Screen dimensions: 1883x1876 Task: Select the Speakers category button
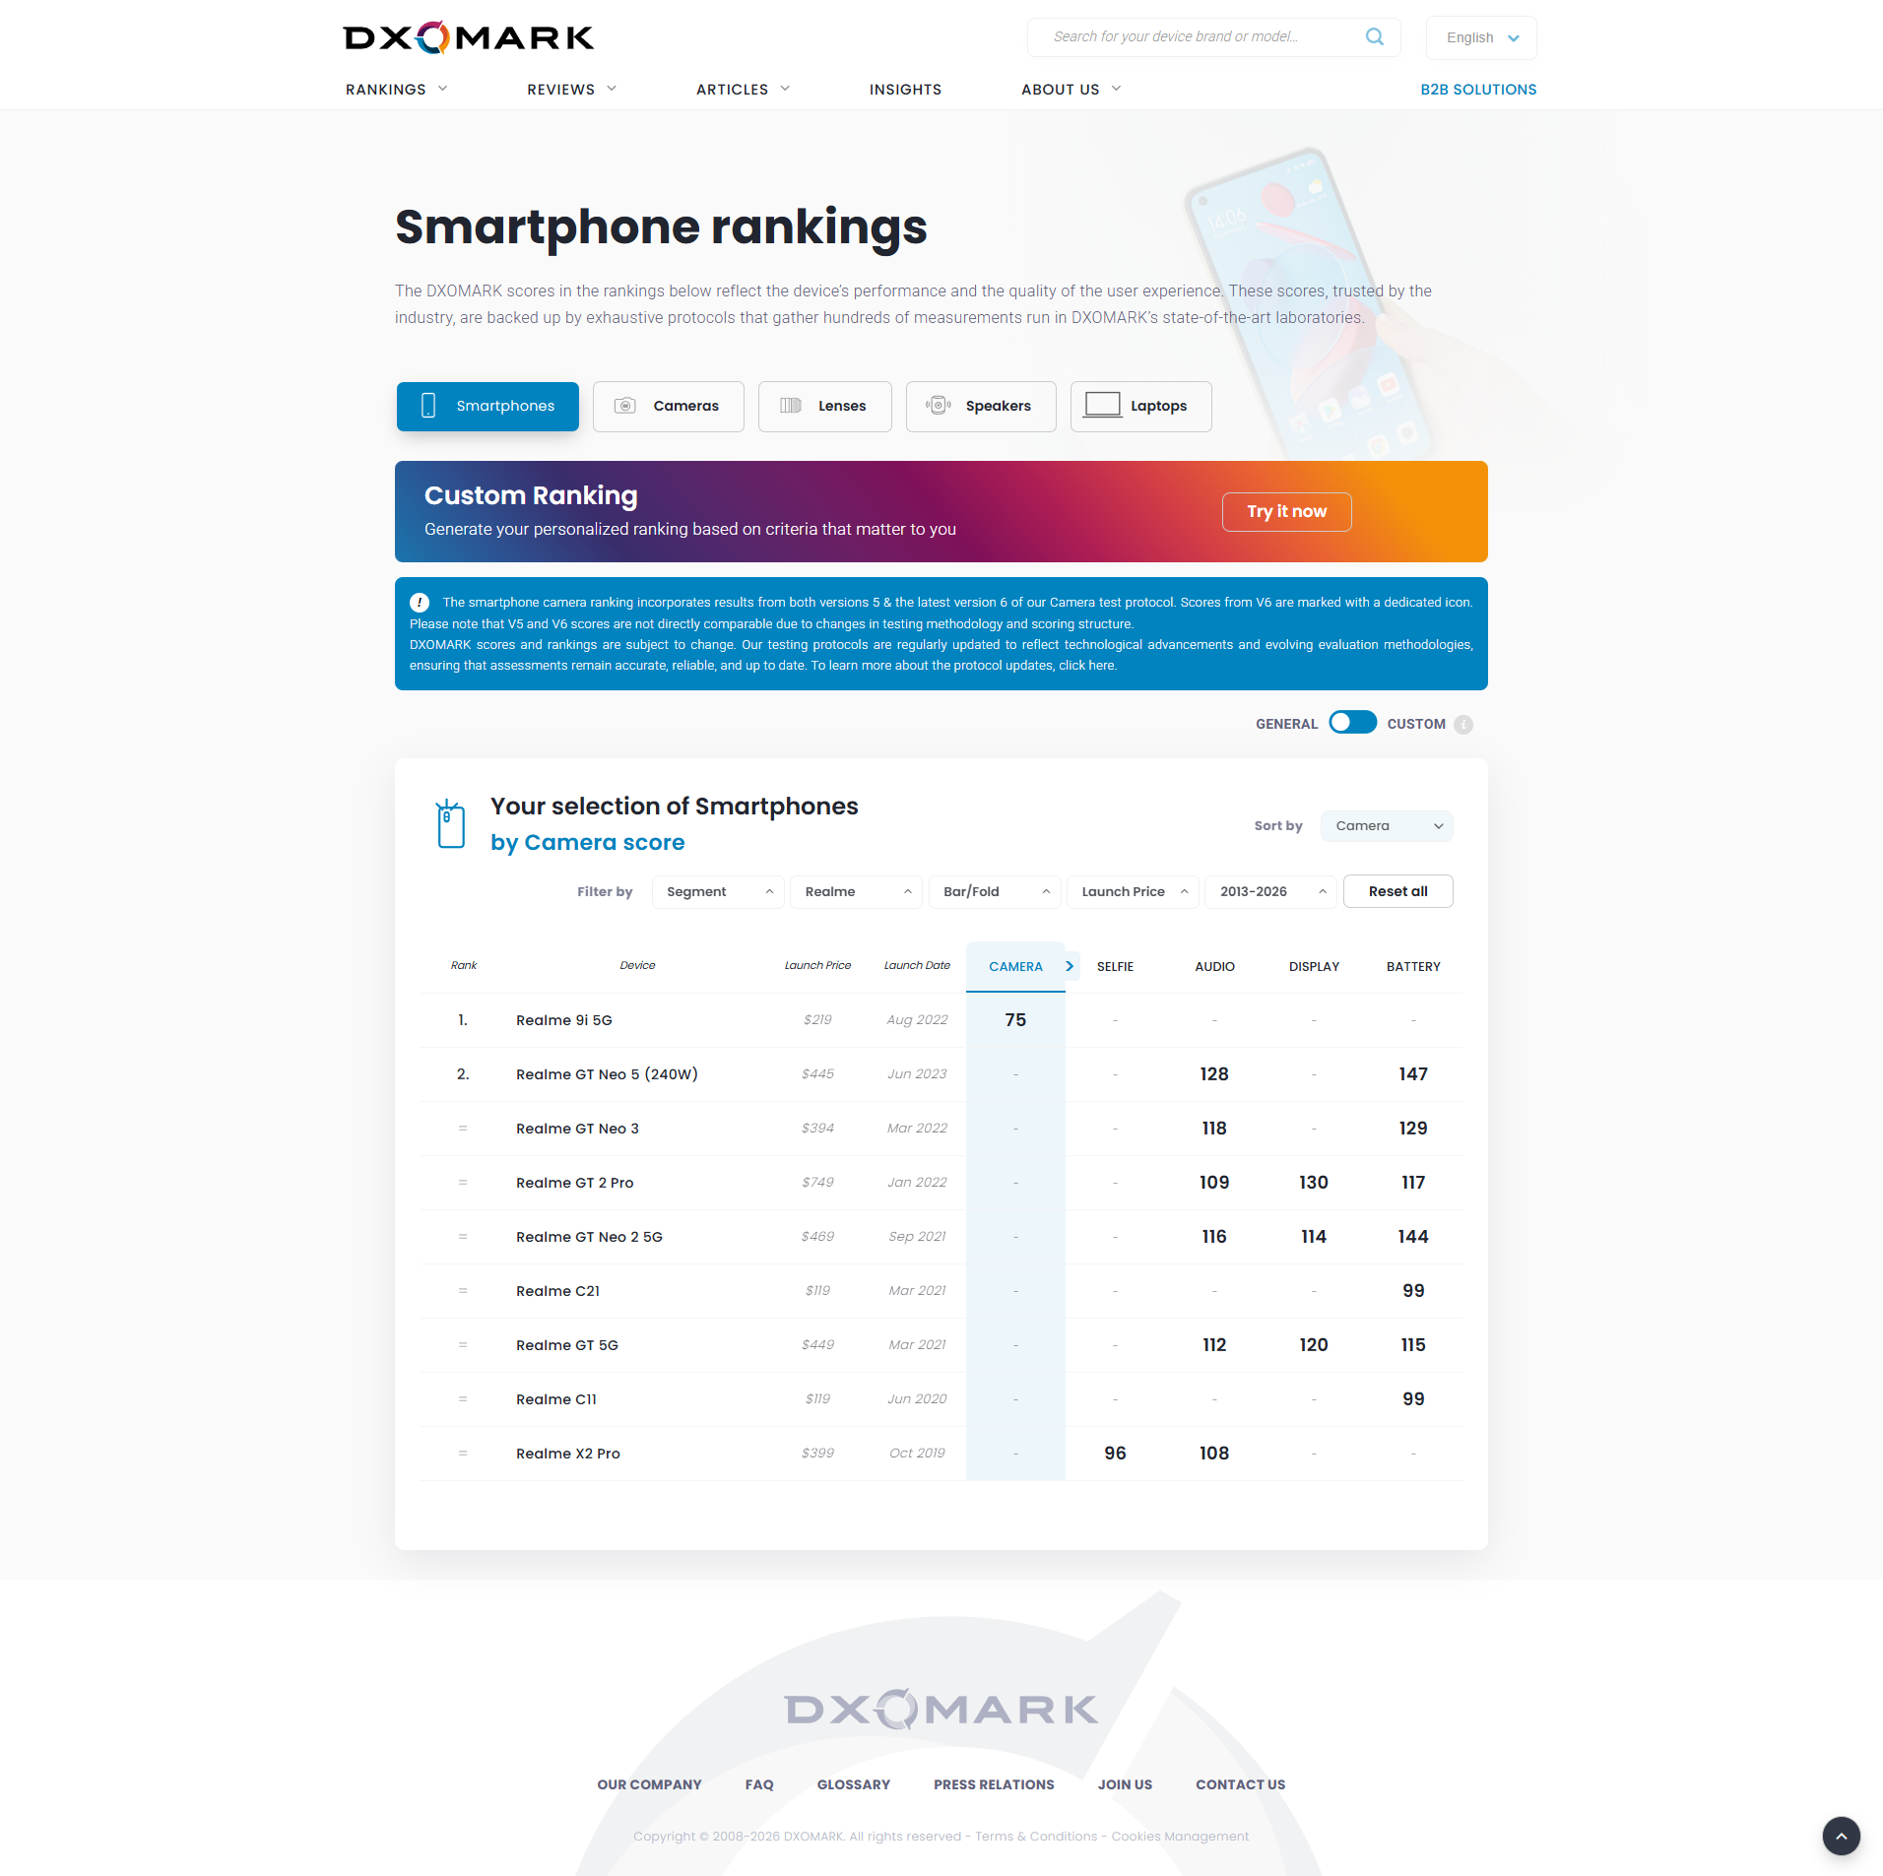(981, 407)
